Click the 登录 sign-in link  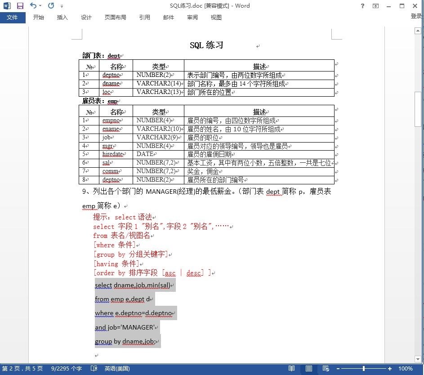tap(417, 16)
